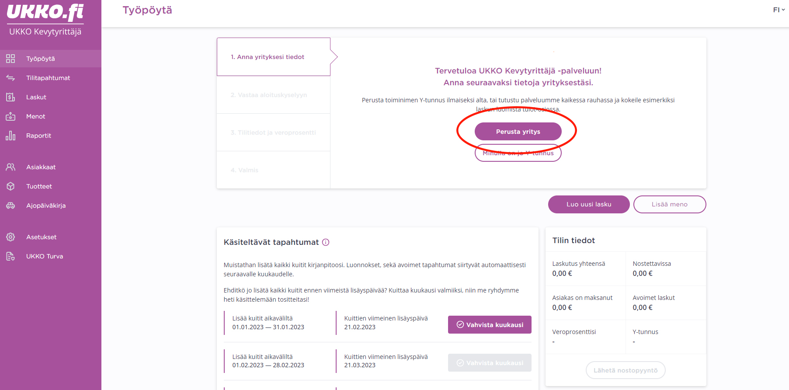Click the Perusta yritys button
Screen dimensions: 789x390
[x=518, y=132]
